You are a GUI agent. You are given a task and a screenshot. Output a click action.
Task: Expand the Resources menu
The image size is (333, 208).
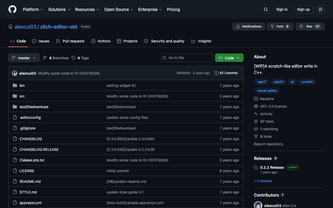click(x=87, y=9)
